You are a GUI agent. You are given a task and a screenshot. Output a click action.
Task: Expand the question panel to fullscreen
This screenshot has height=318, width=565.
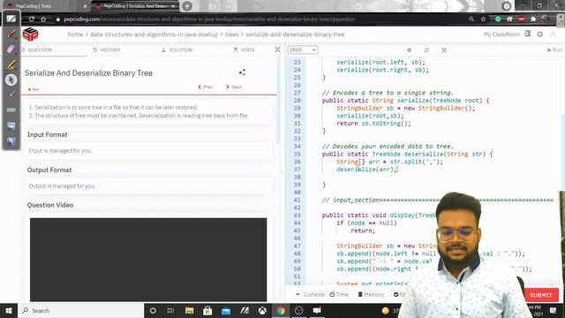(277, 49)
